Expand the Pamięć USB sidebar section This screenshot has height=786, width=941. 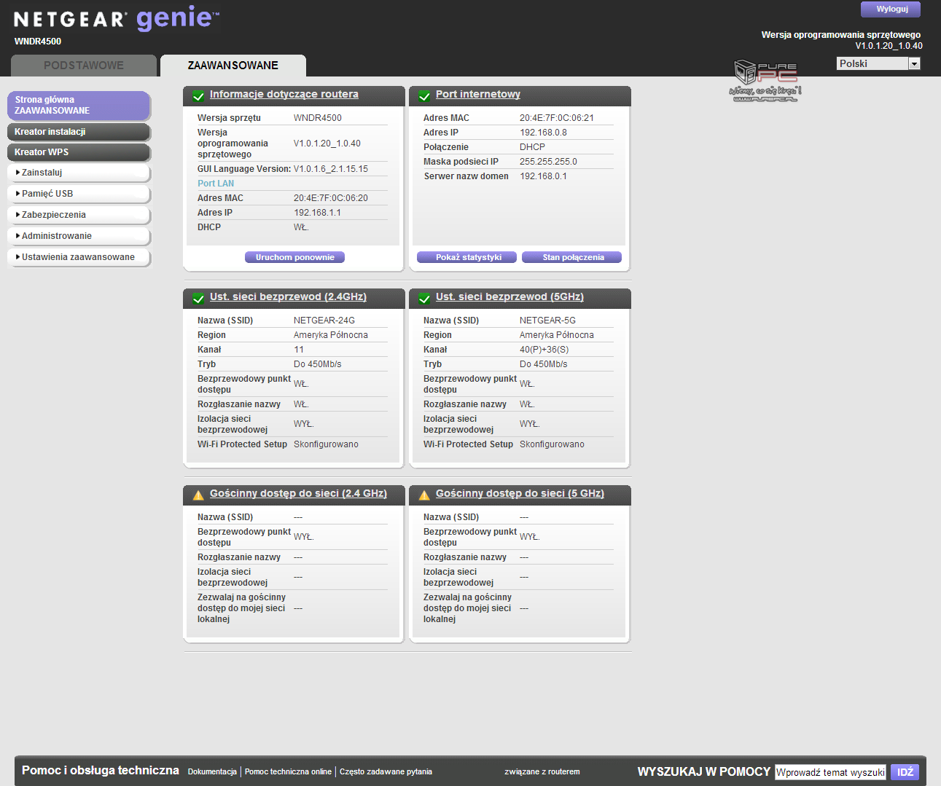pos(79,194)
